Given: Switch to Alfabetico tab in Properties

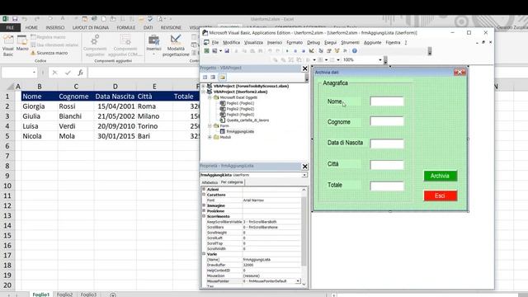Looking at the screenshot, I should pyautogui.click(x=210, y=182).
